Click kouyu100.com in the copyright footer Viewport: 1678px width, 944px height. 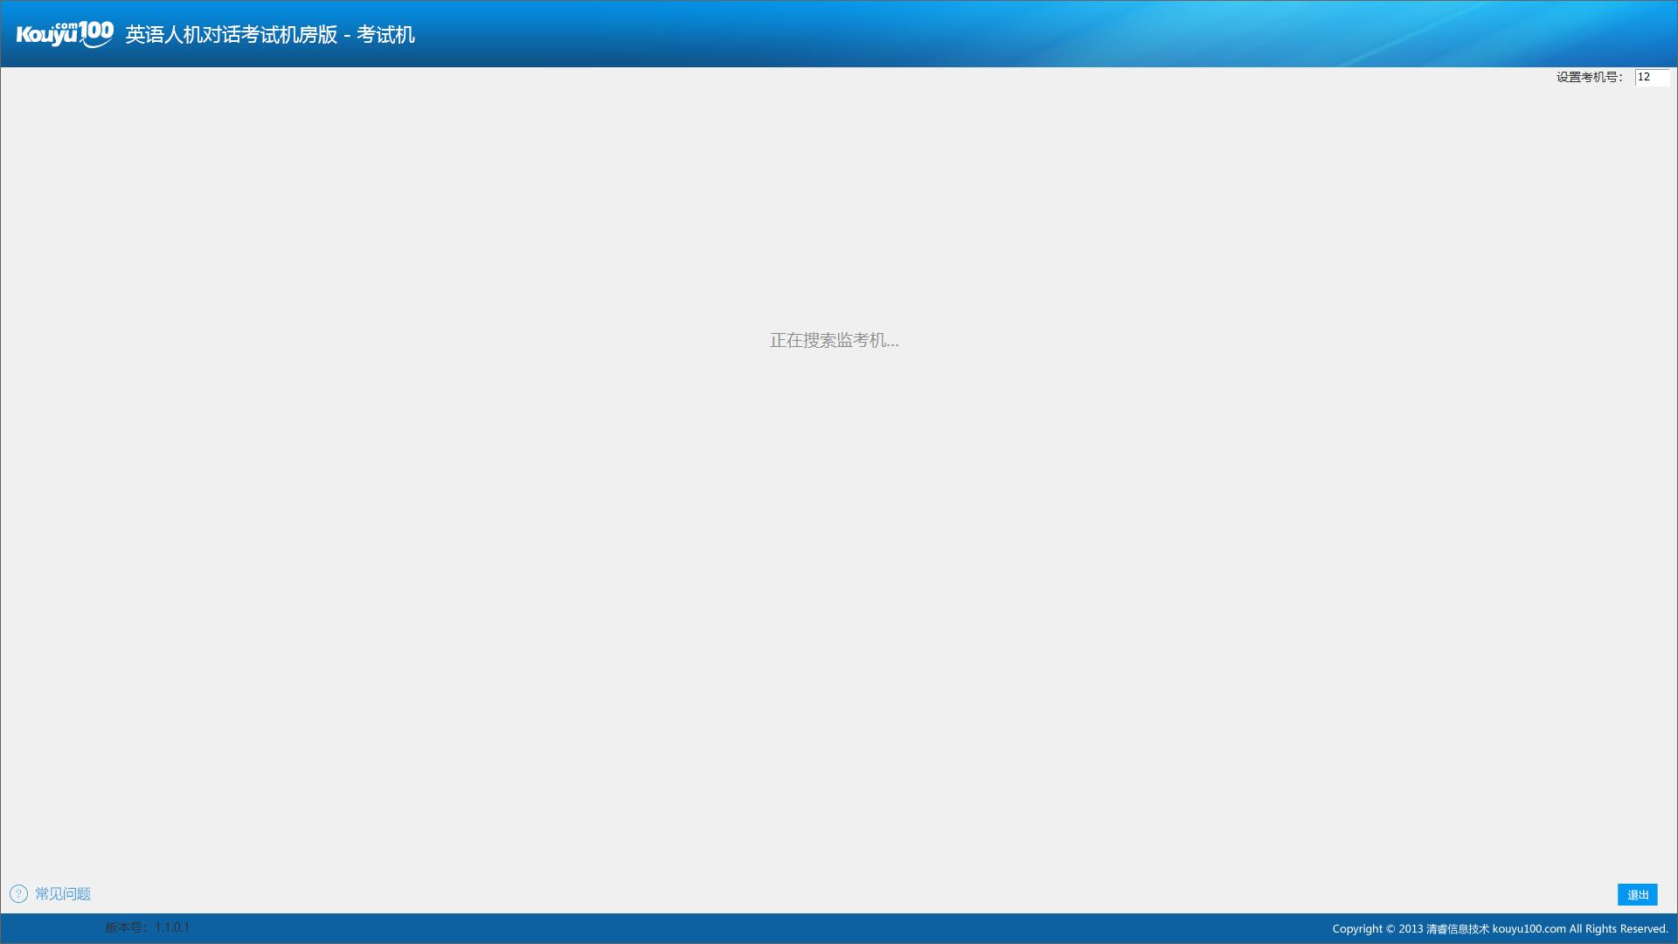point(1529,929)
